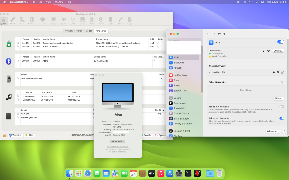289x180 pixels.
Task: Open the Edit menu in menu bar
Action: (40, 2)
